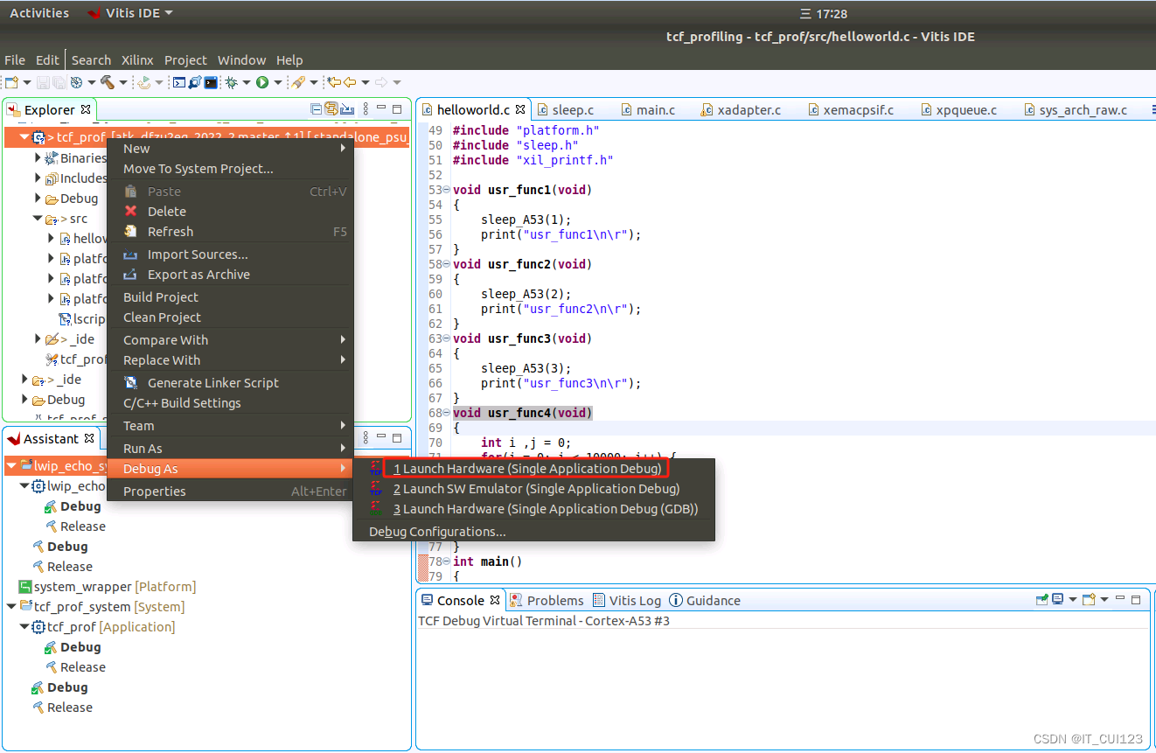Screen dimensions: 1156x753
Task: Close the helloworld.c editor tab
Action: tap(520, 109)
